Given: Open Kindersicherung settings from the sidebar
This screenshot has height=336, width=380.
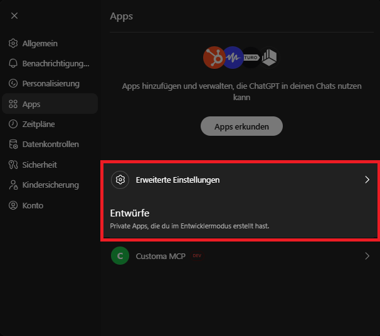Looking at the screenshot, I should [50, 185].
